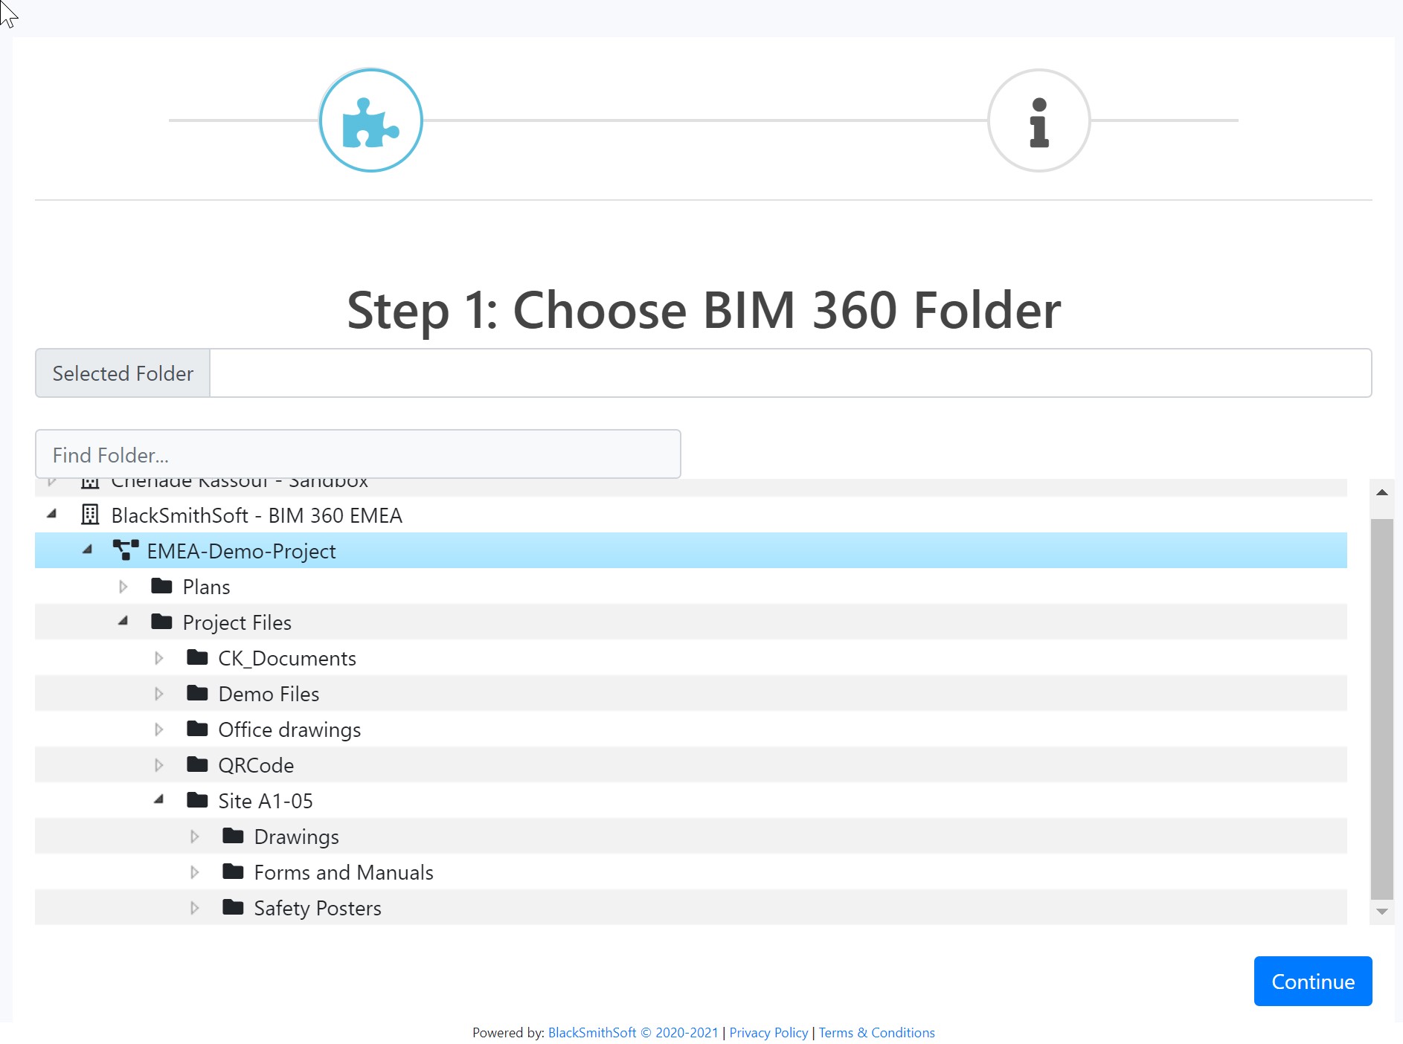Click the info step circle icon
Viewport: 1403px width, 1044px height.
point(1038,120)
